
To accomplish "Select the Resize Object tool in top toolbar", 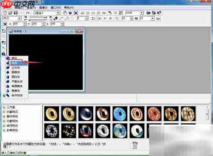I will pyautogui.click(x=76, y=13).
